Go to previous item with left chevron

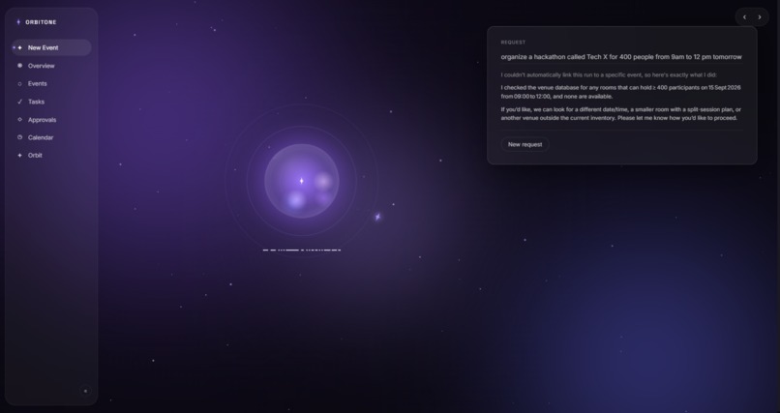tap(745, 16)
